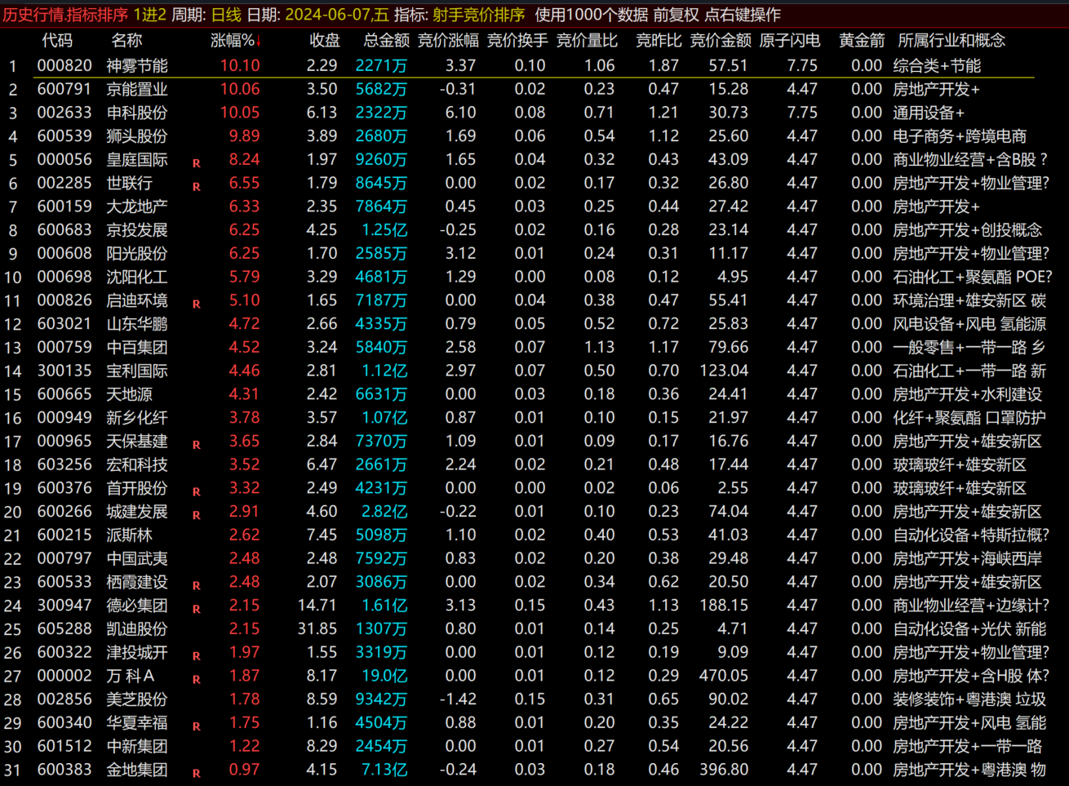
Task: Select stock row 神雾节能
Action: coord(534,65)
